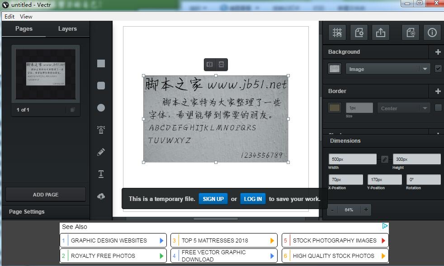Open the Border alignment Center dropdown

click(x=403, y=108)
